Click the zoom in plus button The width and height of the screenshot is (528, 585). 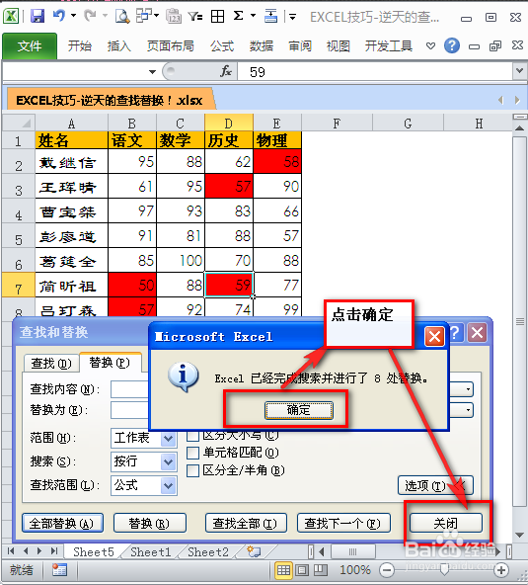(501, 570)
